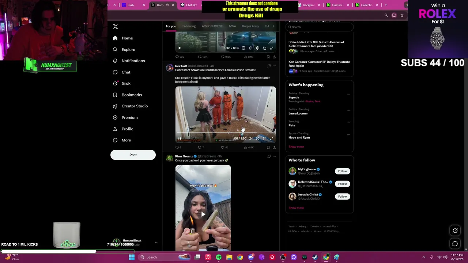Like the top post with 9.2K likes
Viewport: 468px width, 263px height.
coord(226,57)
